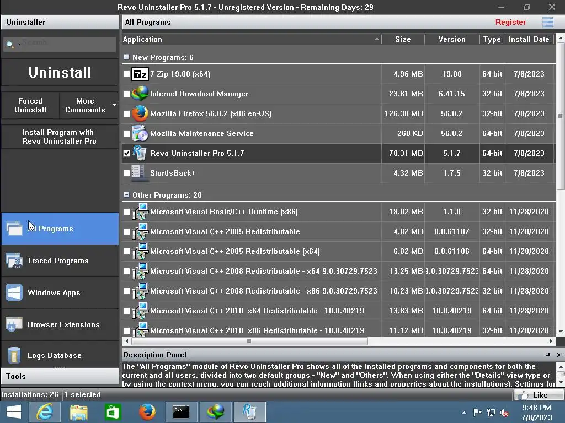Click the Revo Uninstaller taskbar icon

pyautogui.click(x=250, y=412)
